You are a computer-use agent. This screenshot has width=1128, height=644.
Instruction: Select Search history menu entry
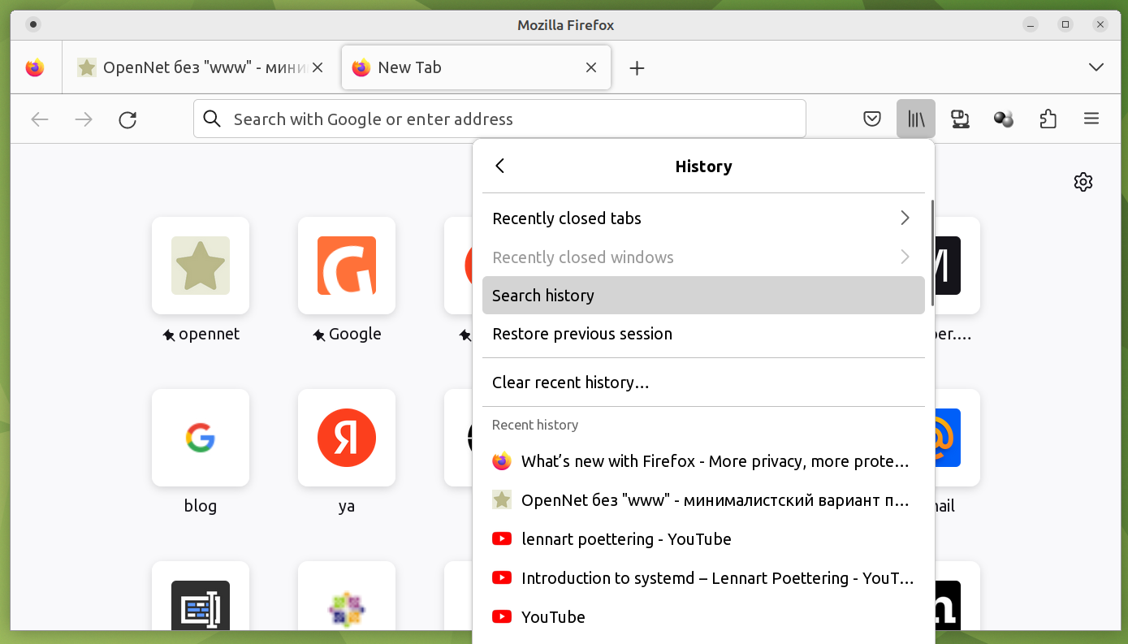703,296
